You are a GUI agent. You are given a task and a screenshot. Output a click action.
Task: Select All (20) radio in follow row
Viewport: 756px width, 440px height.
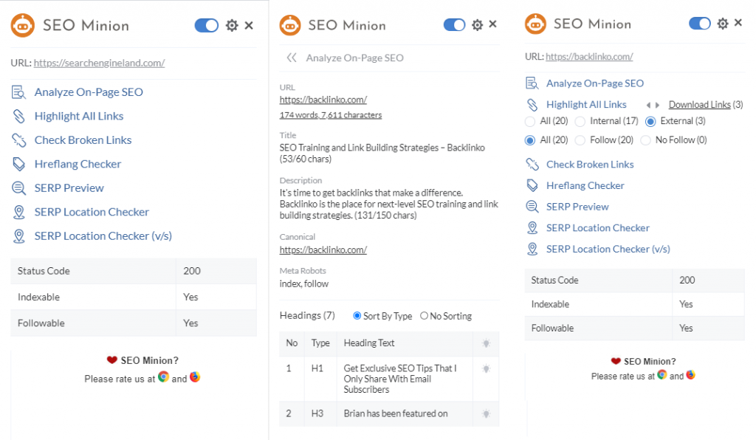tap(530, 140)
